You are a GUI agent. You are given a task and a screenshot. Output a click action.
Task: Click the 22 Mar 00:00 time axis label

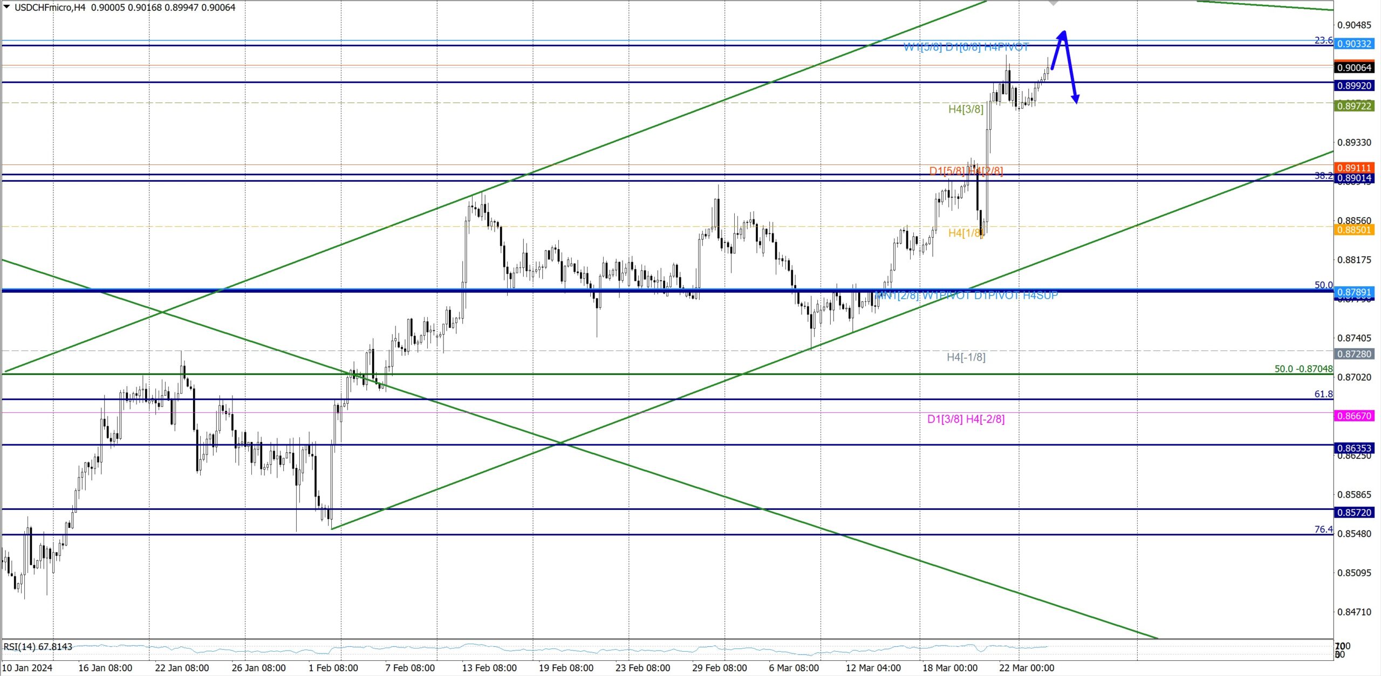click(x=1026, y=668)
